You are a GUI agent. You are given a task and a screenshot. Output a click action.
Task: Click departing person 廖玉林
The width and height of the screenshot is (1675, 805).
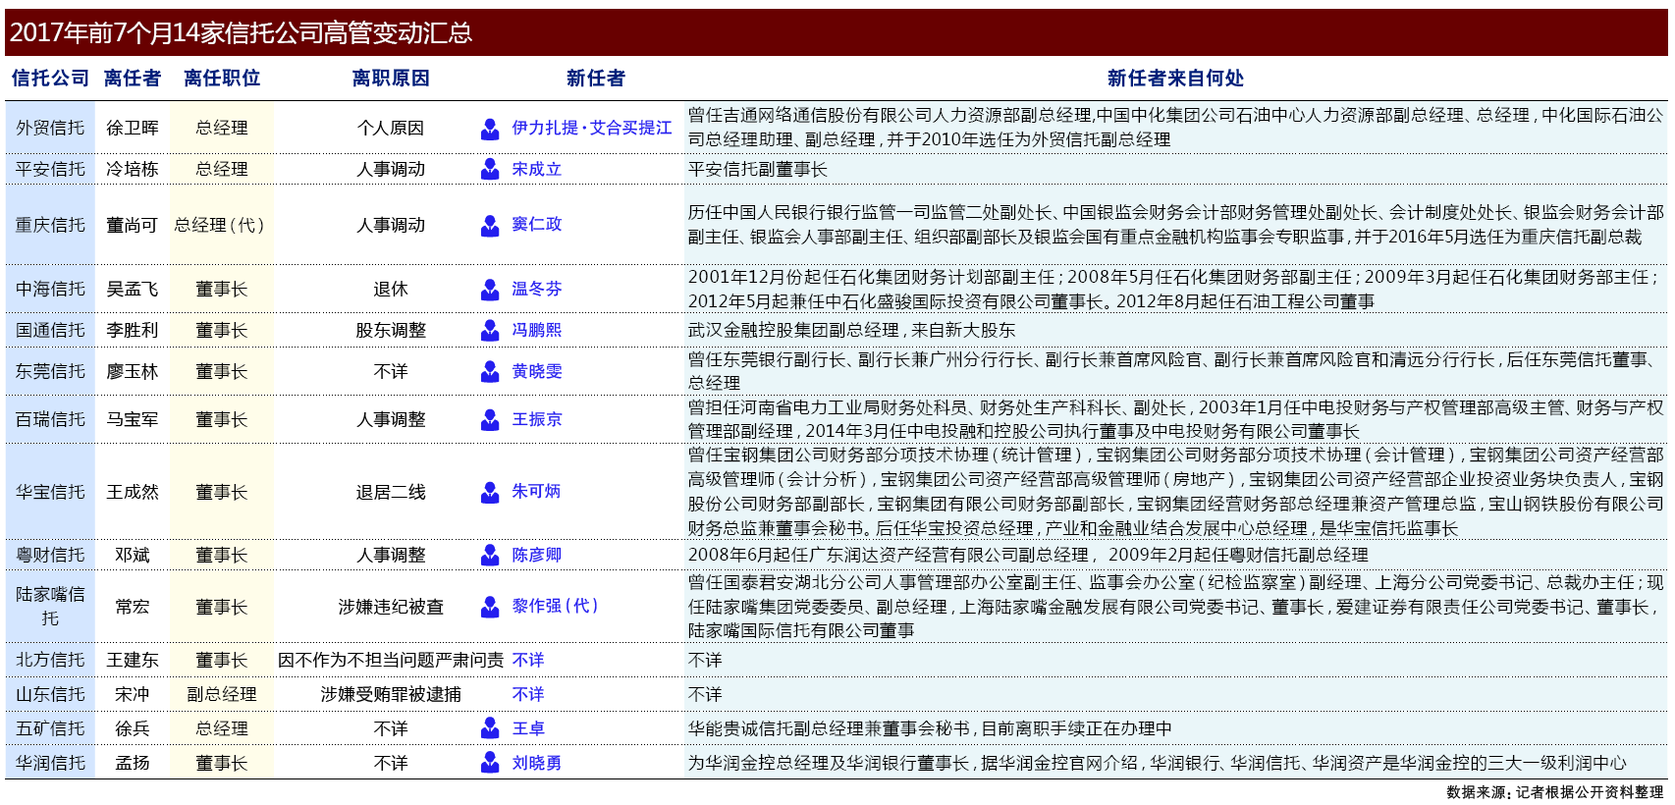pyautogui.click(x=133, y=371)
